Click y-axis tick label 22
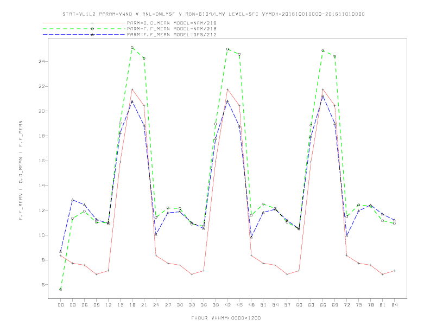The image size is (430, 332). 42,86
